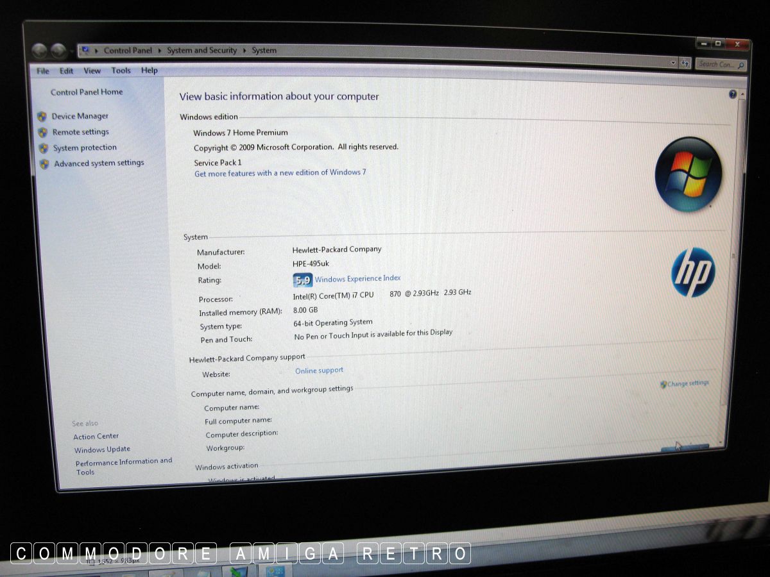The width and height of the screenshot is (770, 577).
Task: Click the refresh button beside address bar
Action: click(685, 63)
